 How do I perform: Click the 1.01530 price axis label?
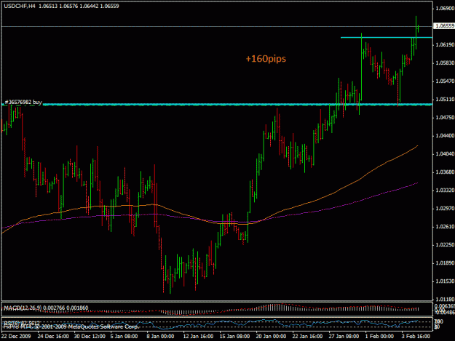(445, 281)
